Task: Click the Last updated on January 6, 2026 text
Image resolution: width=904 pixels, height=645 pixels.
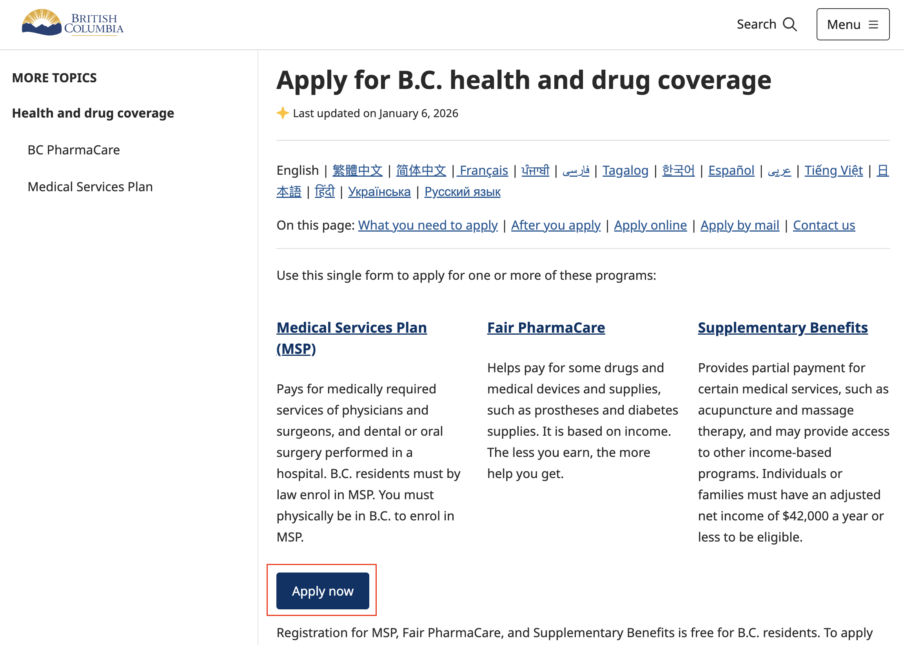Action: [375, 114]
